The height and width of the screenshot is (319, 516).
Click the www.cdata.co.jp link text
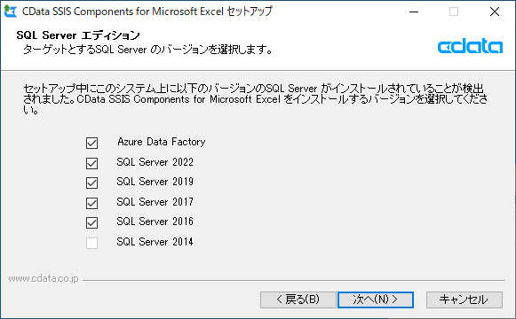(44, 278)
